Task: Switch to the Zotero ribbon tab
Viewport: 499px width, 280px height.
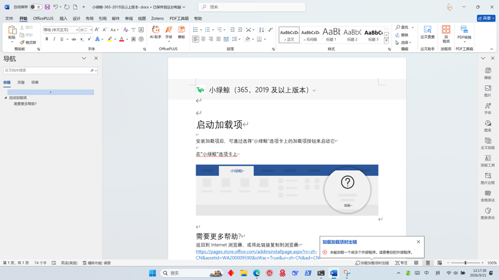Action: pyautogui.click(x=157, y=18)
